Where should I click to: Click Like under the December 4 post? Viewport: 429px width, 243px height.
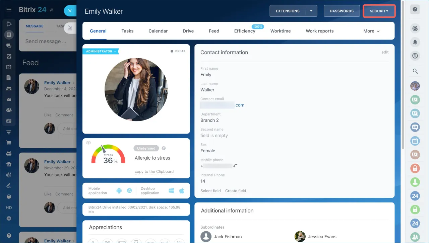pyautogui.click(x=48, y=115)
